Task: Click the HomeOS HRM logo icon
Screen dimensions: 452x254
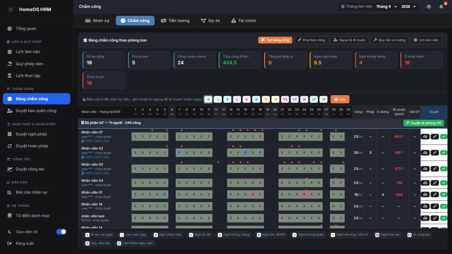Action: pyautogui.click(x=11, y=10)
